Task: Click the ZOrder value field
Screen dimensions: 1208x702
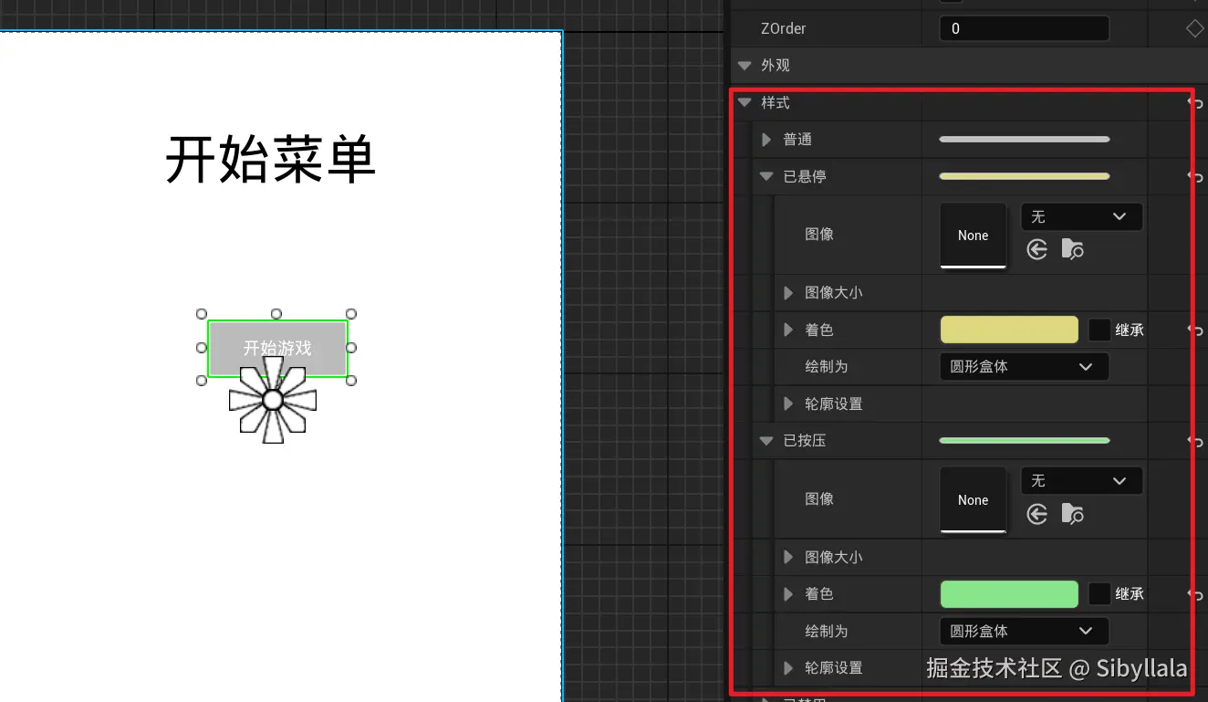Action: [1024, 28]
